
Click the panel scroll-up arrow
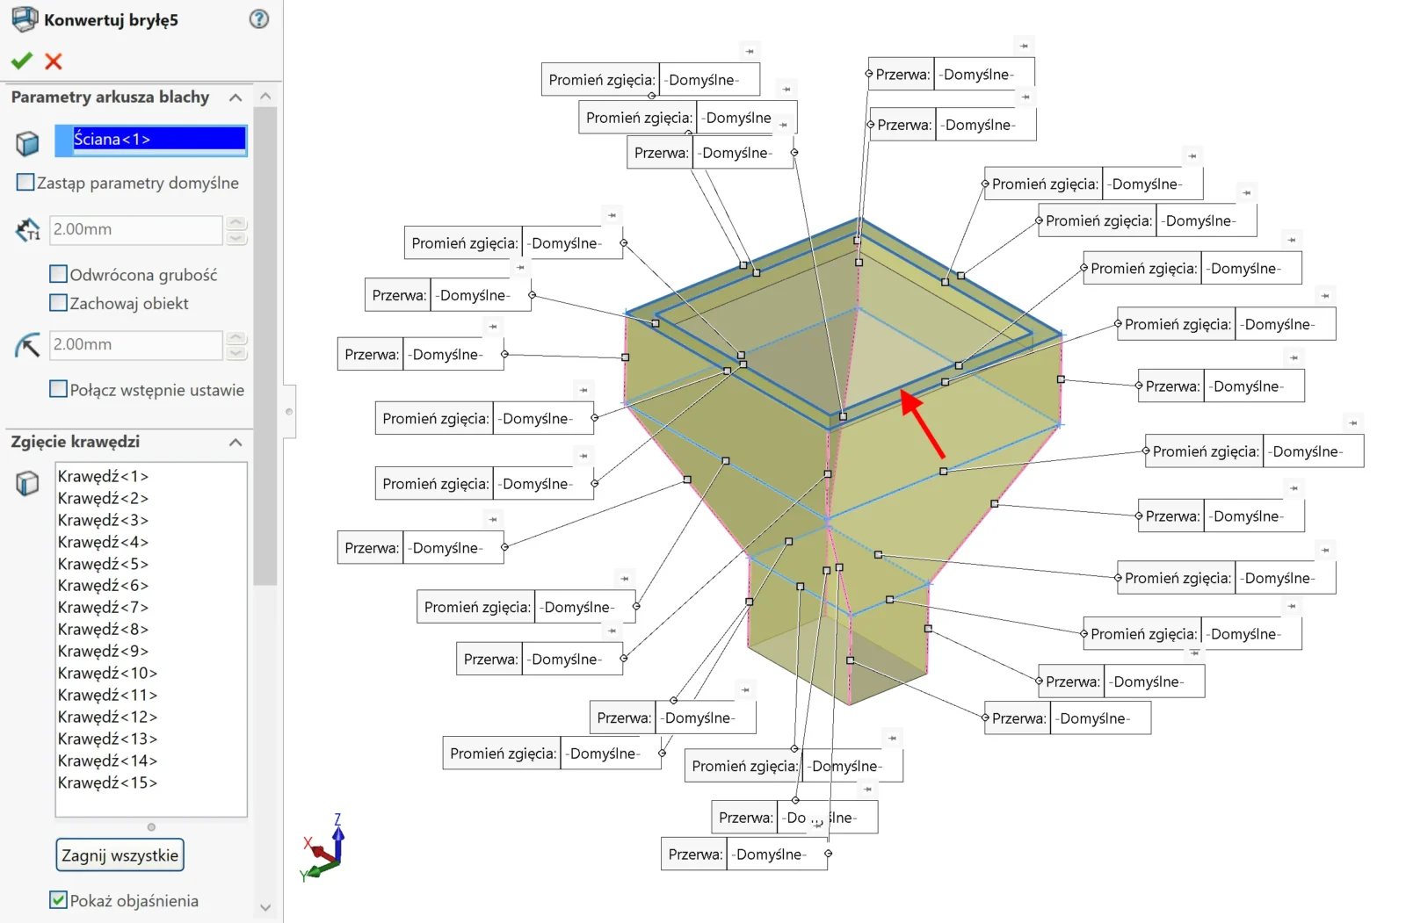(x=265, y=96)
